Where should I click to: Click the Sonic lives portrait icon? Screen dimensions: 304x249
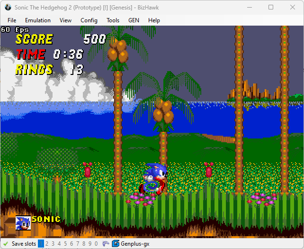[x=23, y=223]
